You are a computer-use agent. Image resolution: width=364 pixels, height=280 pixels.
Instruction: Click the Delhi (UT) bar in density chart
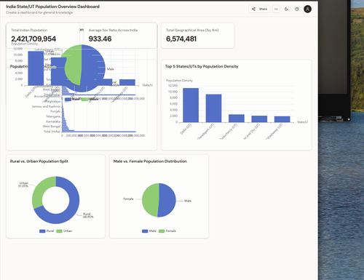[191, 105]
